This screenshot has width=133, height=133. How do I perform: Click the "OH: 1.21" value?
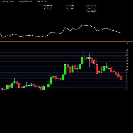click(91, 9)
